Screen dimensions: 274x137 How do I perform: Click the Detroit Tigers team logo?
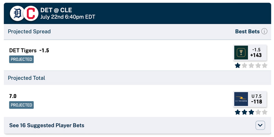click(17, 13)
